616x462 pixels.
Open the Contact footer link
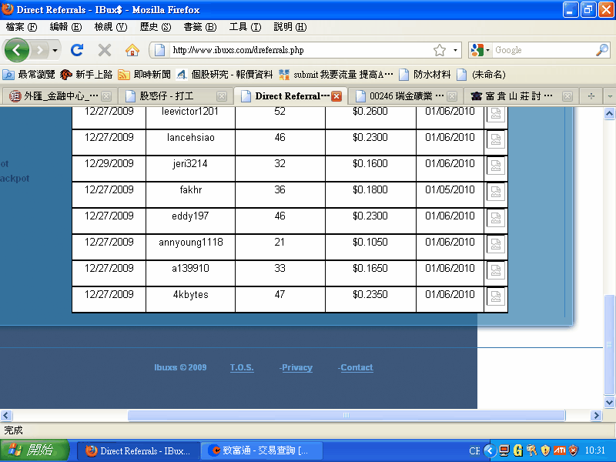point(357,368)
